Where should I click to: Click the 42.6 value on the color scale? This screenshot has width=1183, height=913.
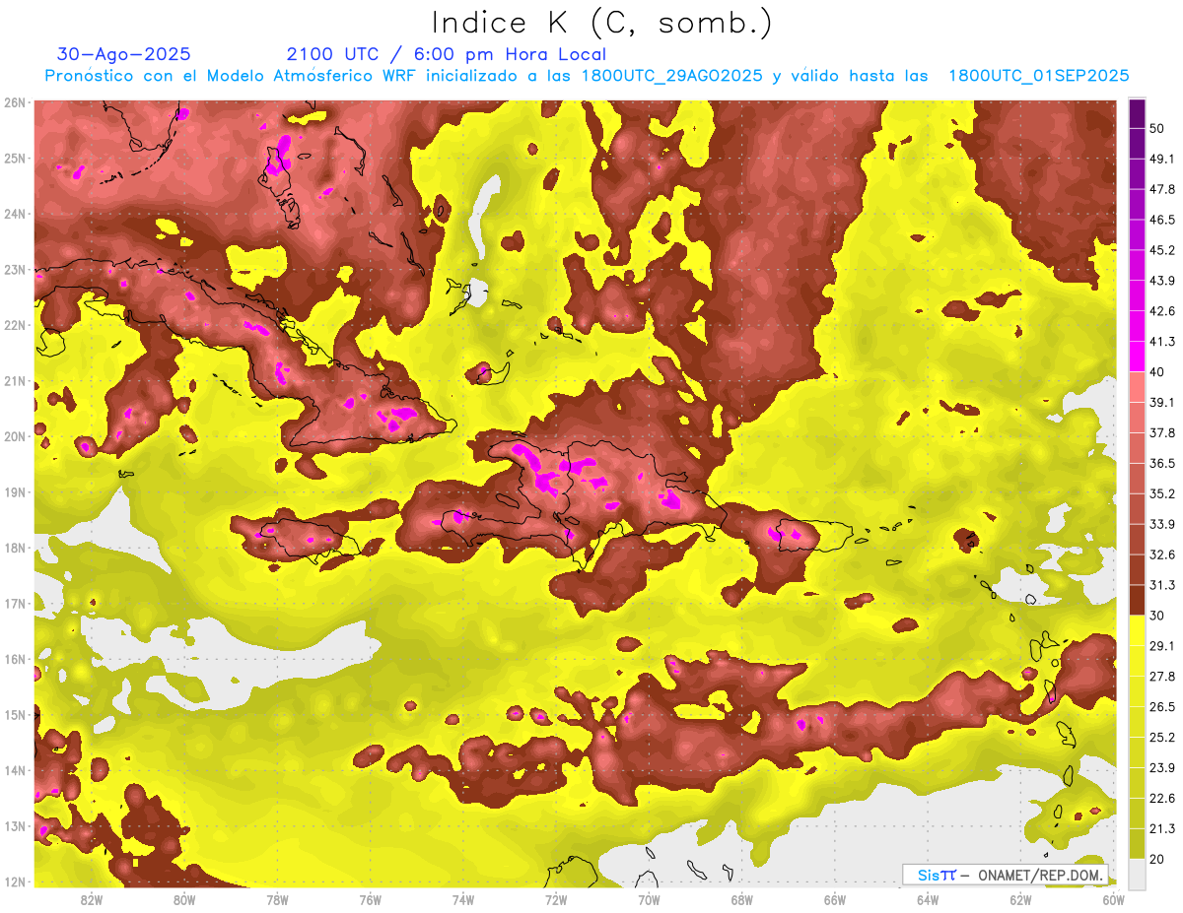[x=1161, y=311]
